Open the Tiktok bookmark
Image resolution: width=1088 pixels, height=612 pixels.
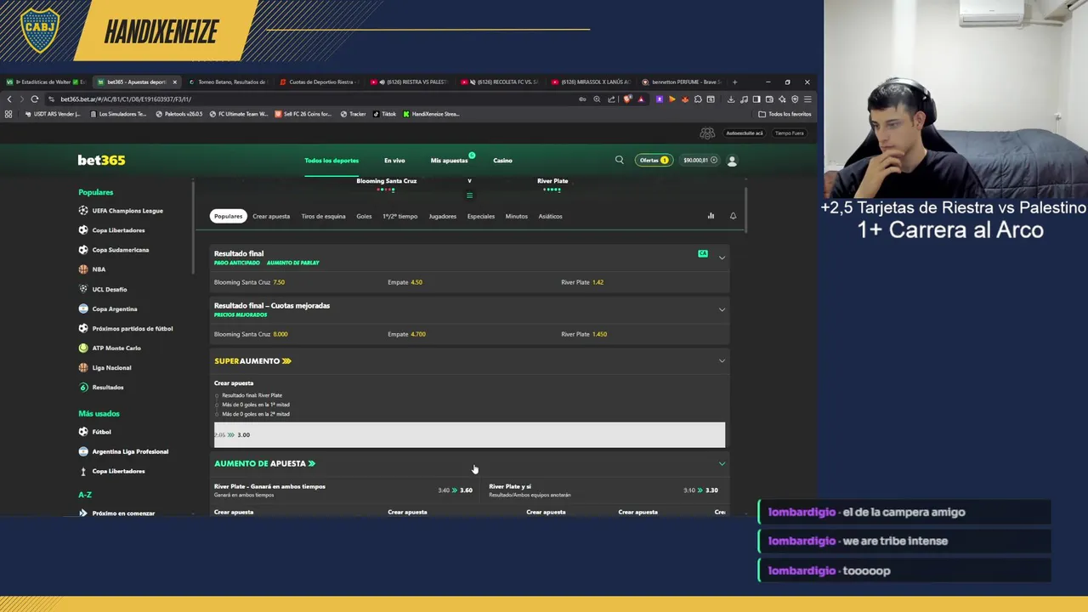(384, 114)
